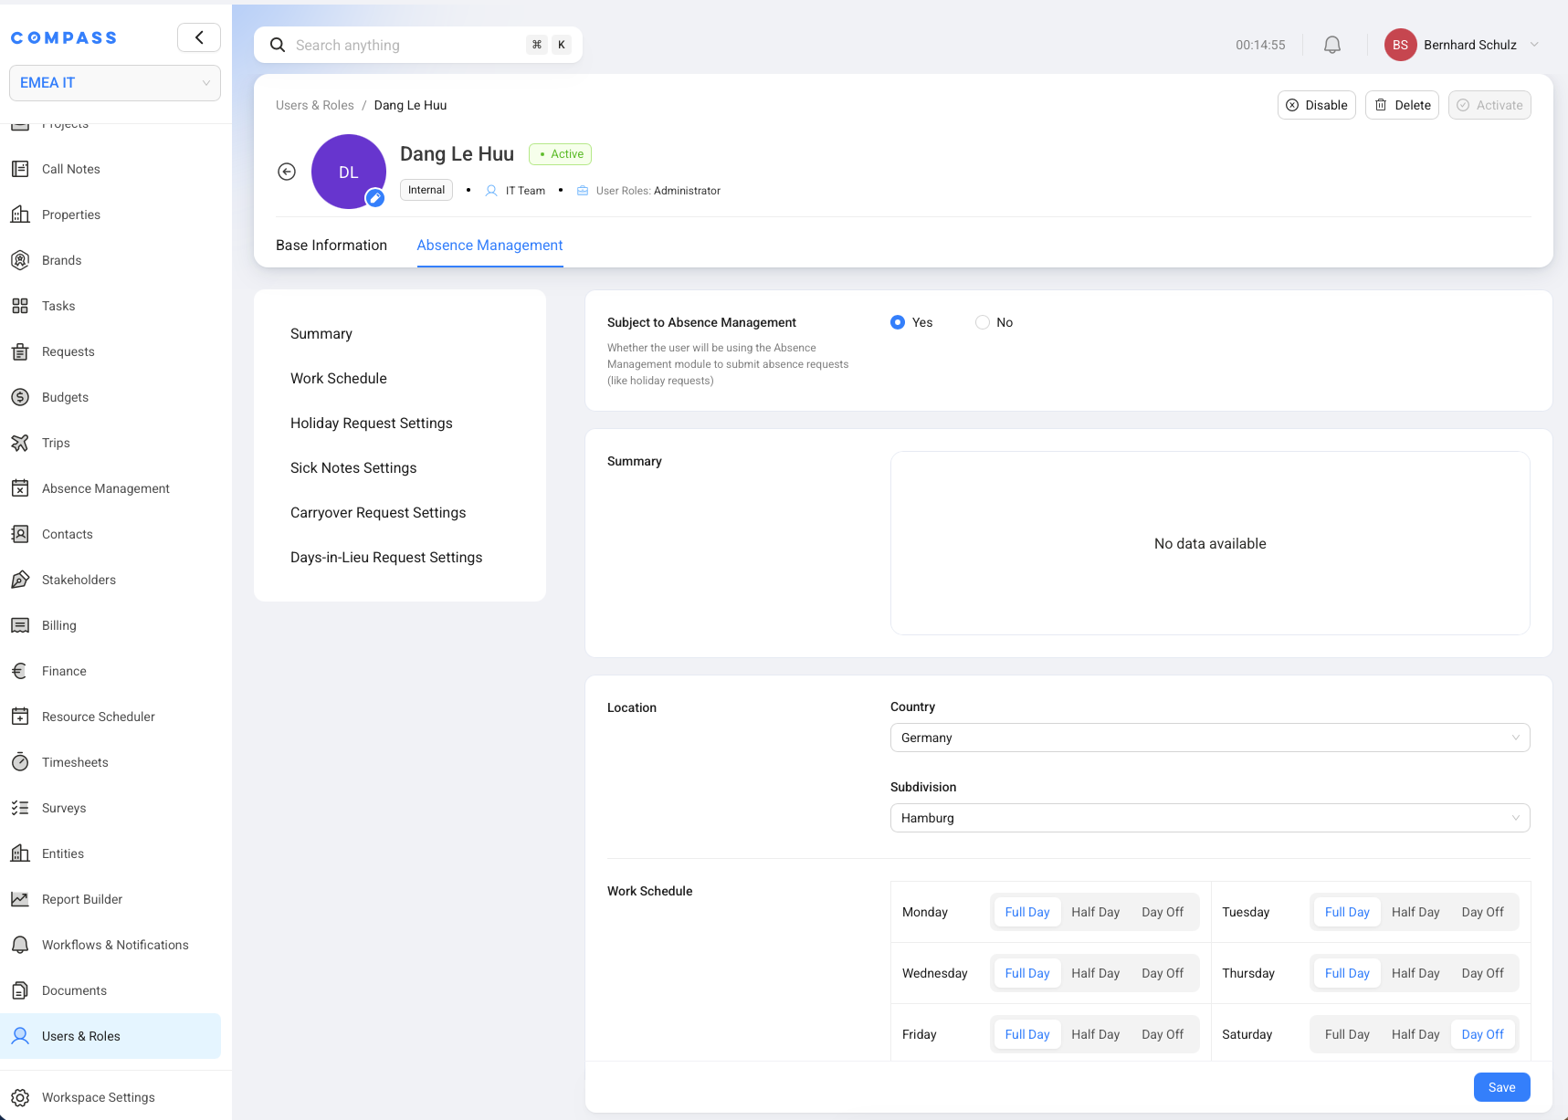Click the back arrow beside the avatar

point(287,172)
